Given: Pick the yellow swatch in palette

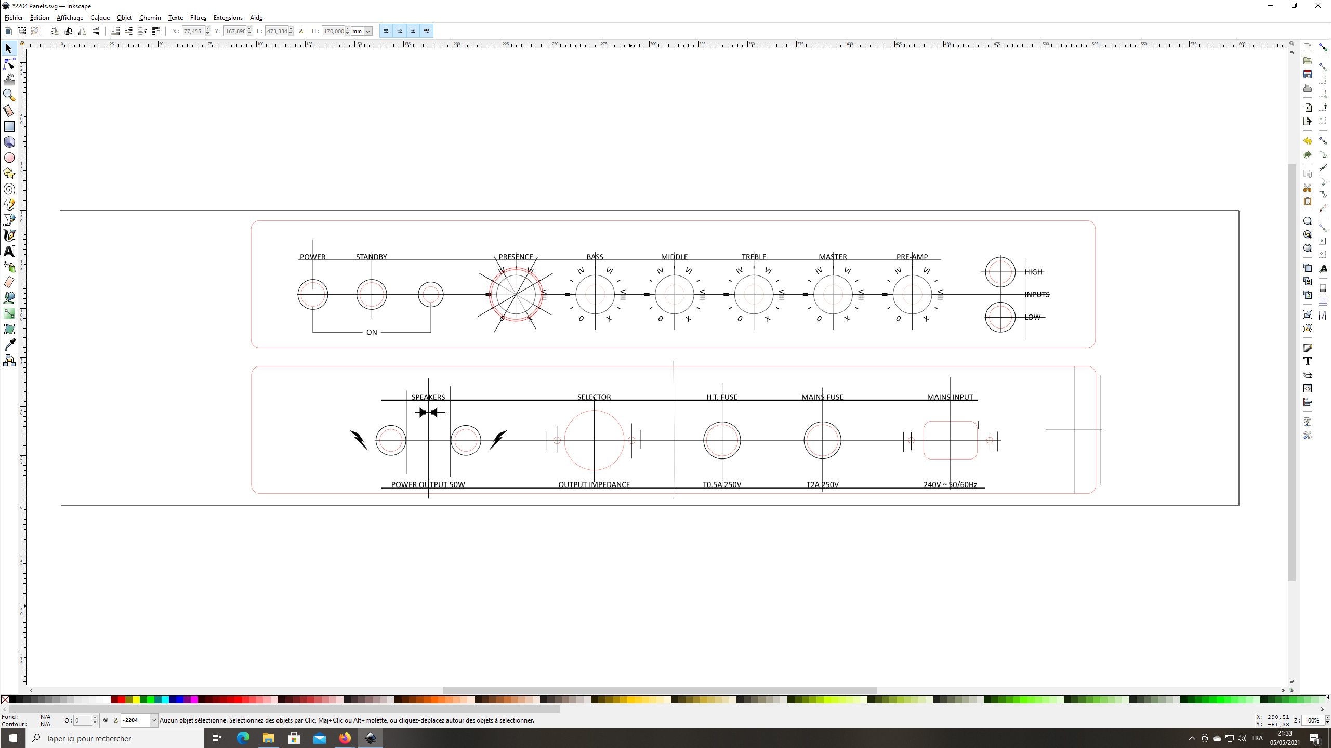Looking at the screenshot, I should [x=136, y=700].
